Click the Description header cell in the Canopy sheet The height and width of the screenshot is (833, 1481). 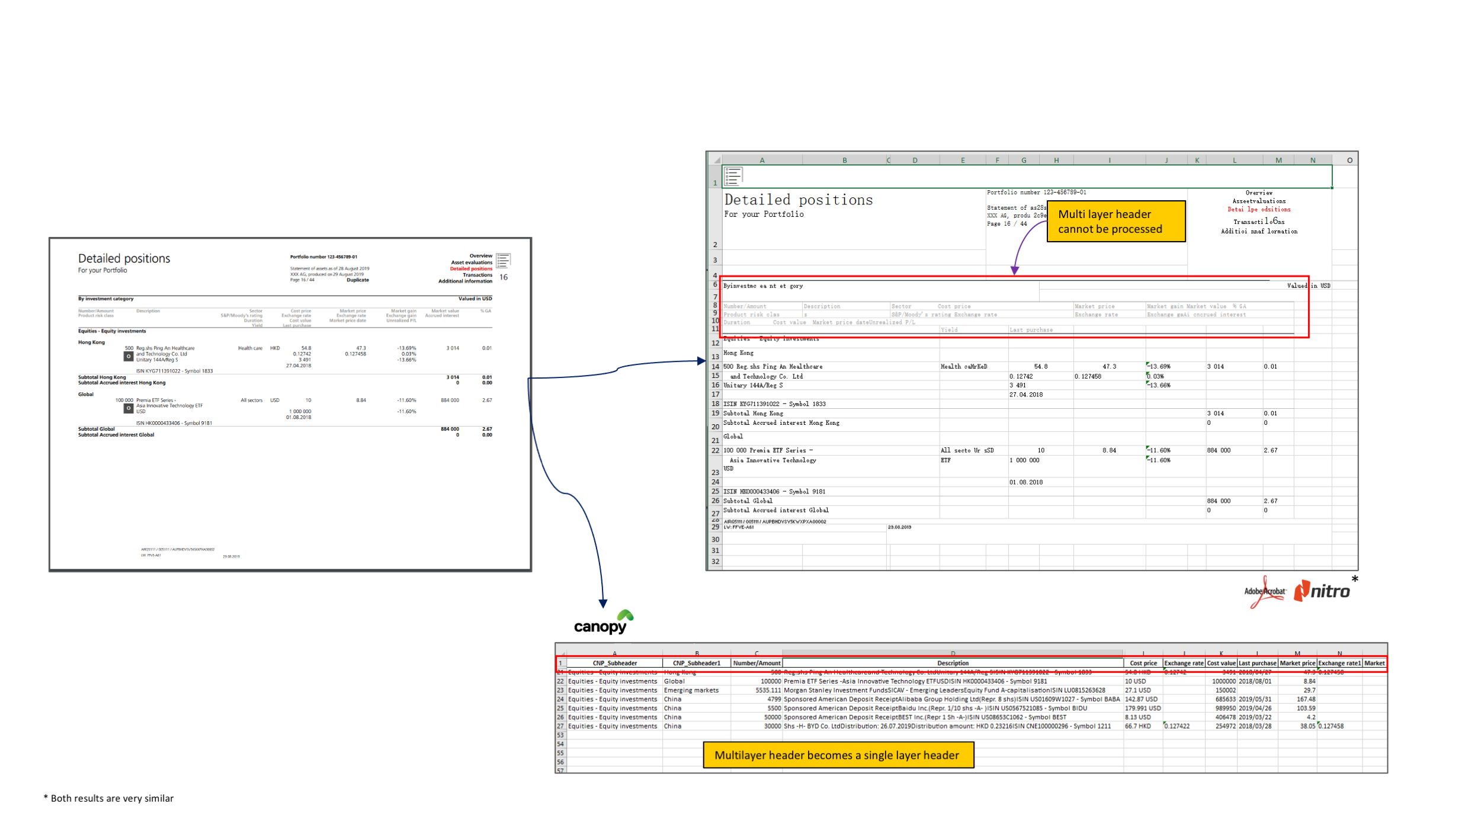[953, 663]
